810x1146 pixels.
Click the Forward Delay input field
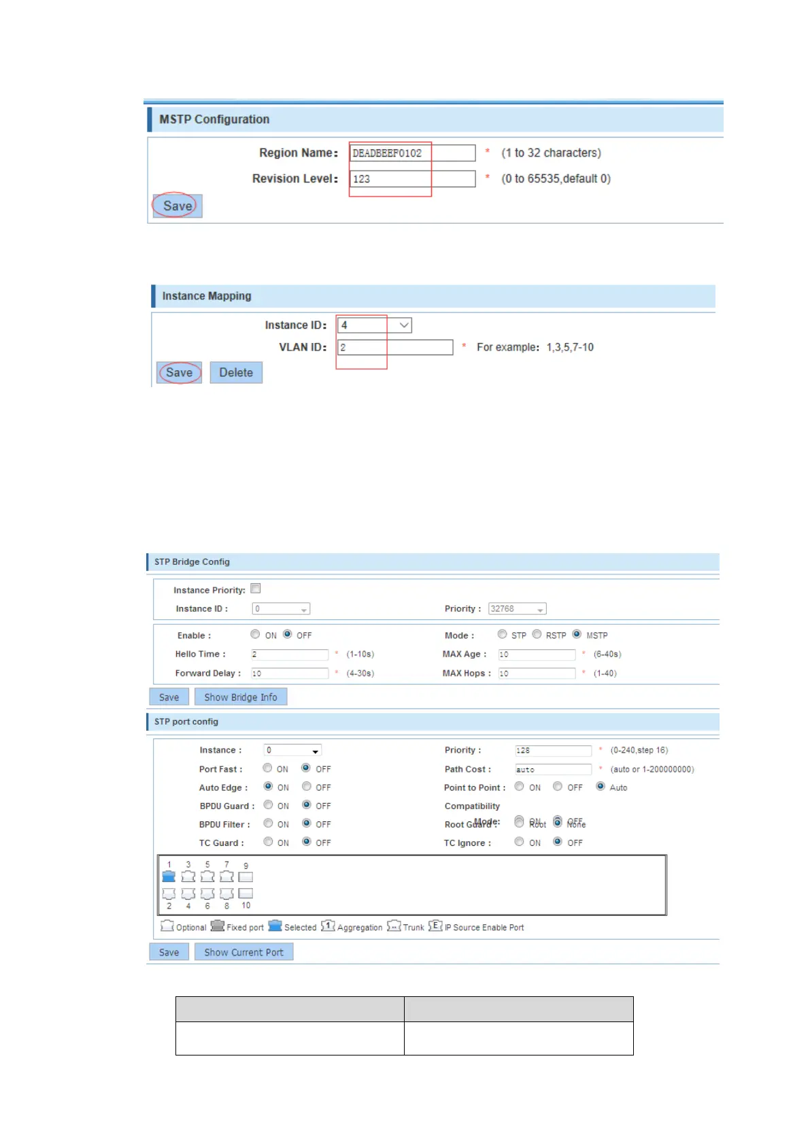point(290,673)
